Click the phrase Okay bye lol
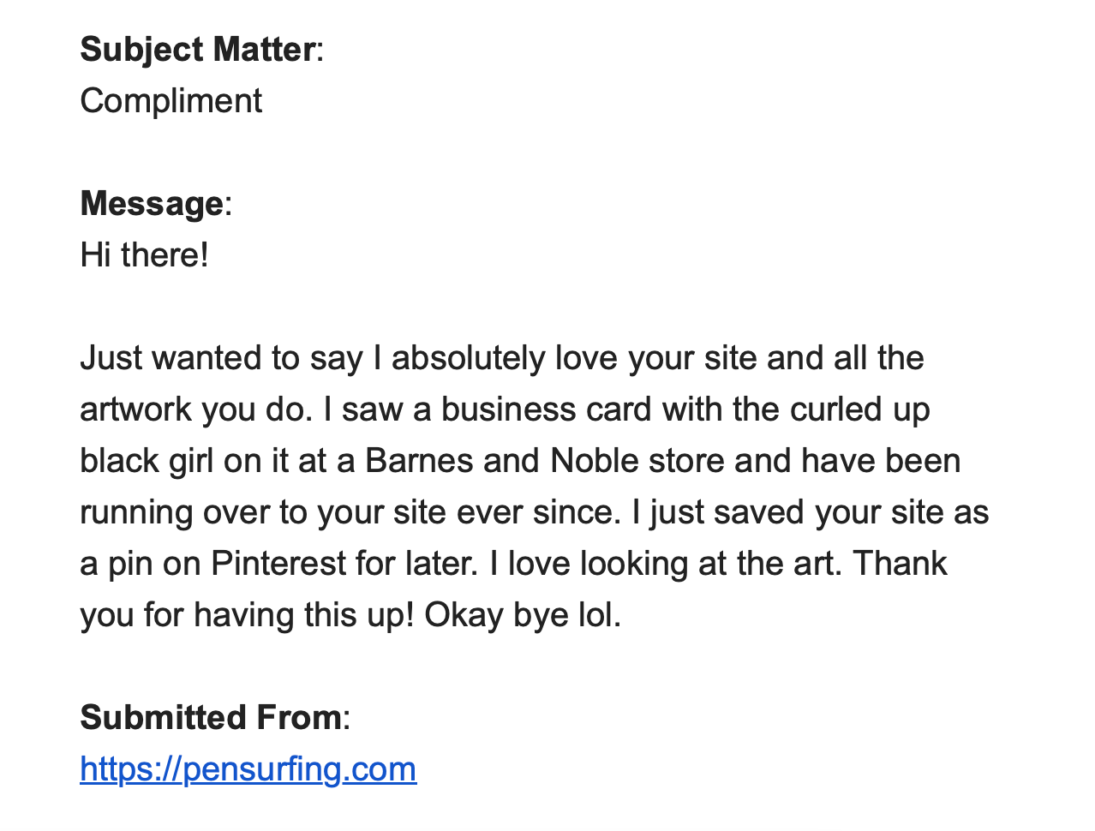 click(x=523, y=615)
